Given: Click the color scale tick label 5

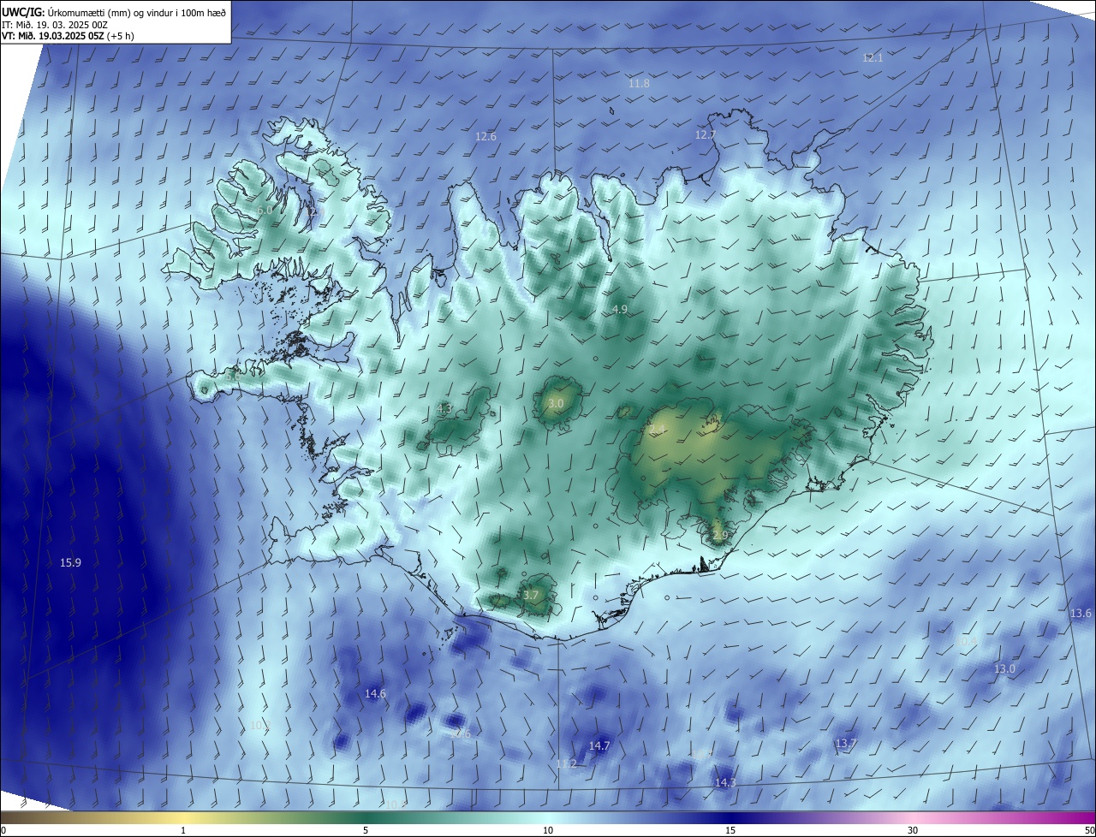Looking at the screenshot, I should [x=366, y=830].
